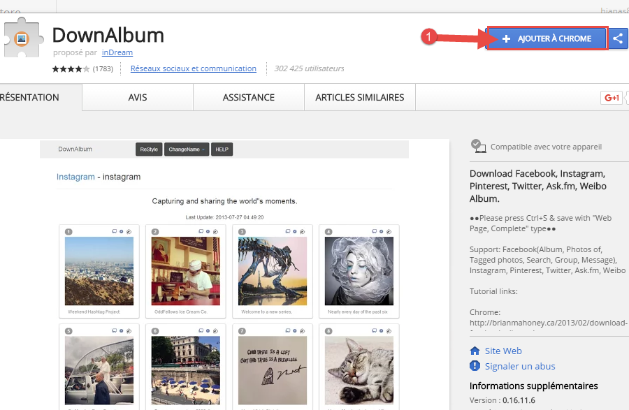This screenshot has height=410, width=629.
Task: Click comment icon on photo card 6
Action: click(201, 331)
